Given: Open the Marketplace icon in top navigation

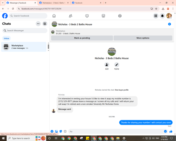Looking at the screenshot, I should click(103, 16).
